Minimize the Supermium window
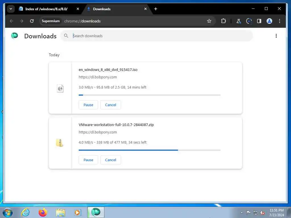This screenshot has width=291, height=218. (x=253, y=9)
